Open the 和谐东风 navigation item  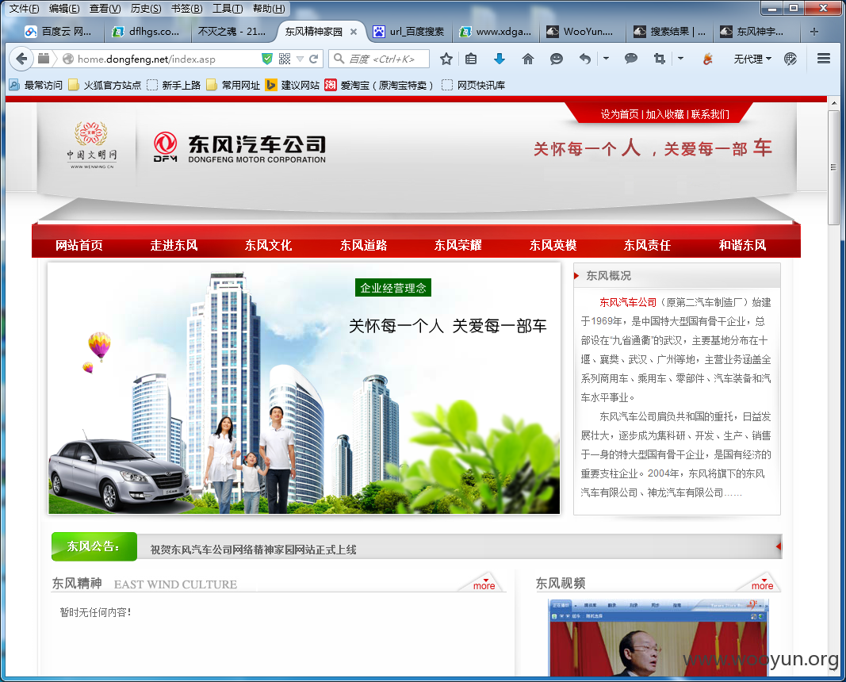[742, 245]
